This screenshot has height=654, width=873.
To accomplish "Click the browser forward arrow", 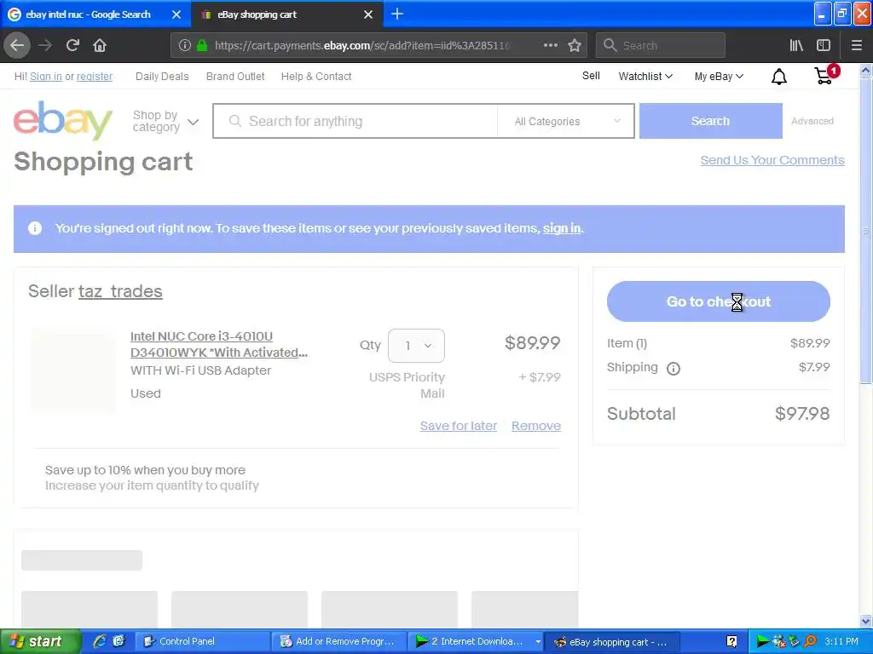I will pyautogui.click(x=45, y=45).
